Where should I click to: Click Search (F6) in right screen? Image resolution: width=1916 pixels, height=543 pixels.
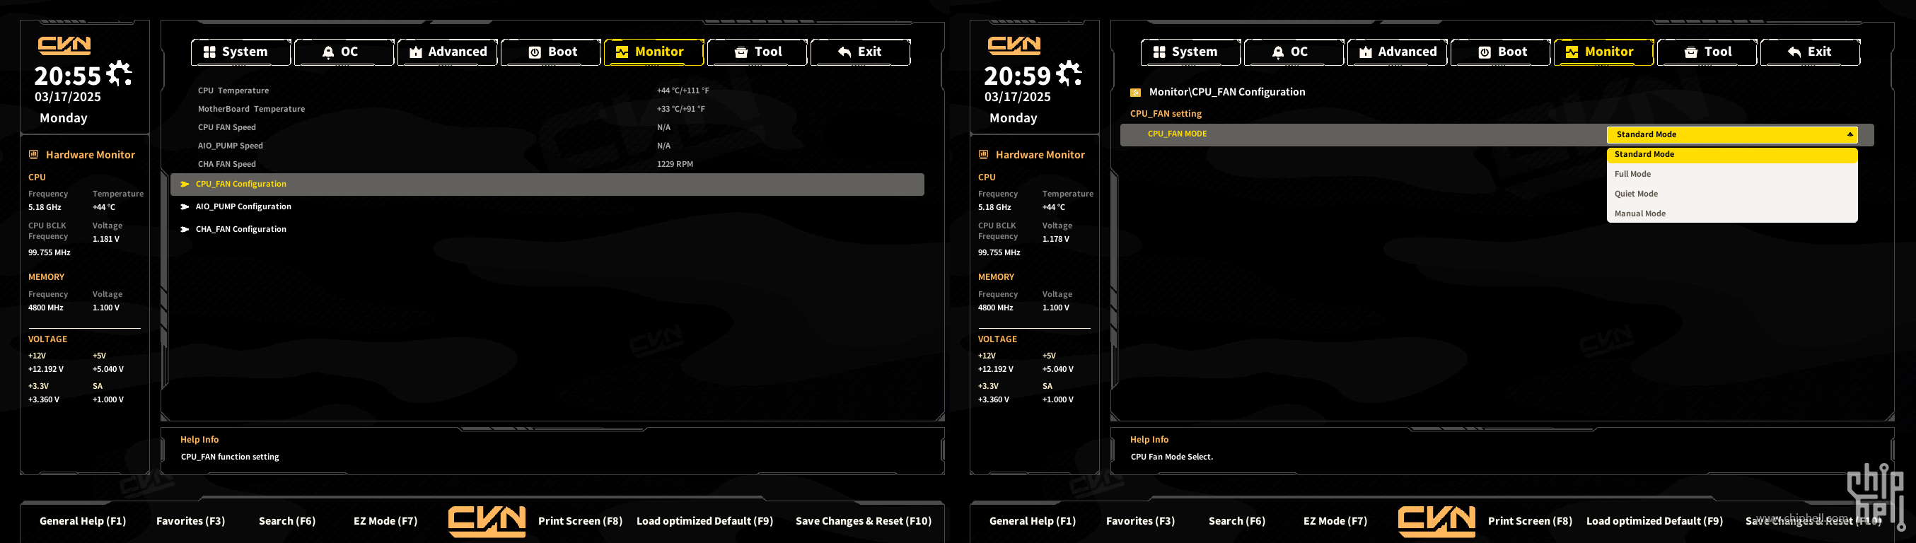click(1237, 521)
